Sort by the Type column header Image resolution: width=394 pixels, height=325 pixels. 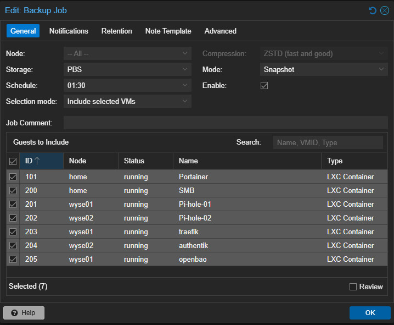pyautogui.click(x=354, y=161)
